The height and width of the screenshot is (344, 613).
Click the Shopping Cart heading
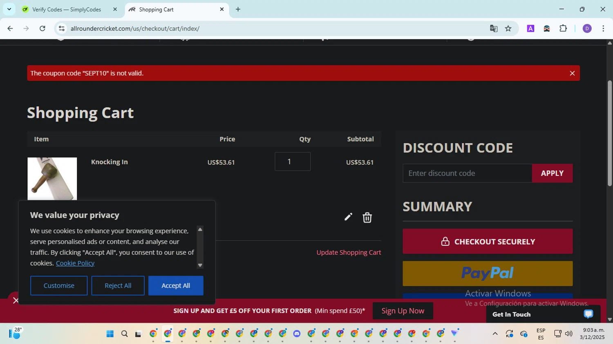tap(81, 113)
